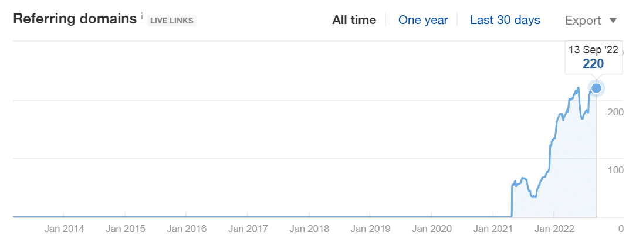
Task: Switch to the One year view
Action: tap(423, 20)
